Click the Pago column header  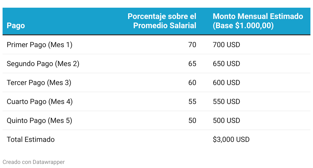coord(16,26)
